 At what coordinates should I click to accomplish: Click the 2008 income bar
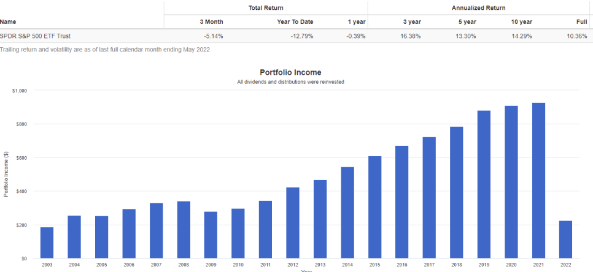184,230
